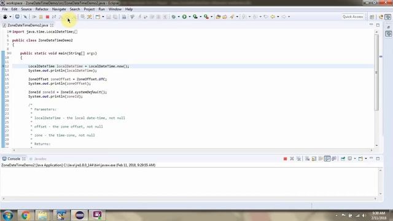Click the Disconnect toolbar icon

[x=54, y=17]
